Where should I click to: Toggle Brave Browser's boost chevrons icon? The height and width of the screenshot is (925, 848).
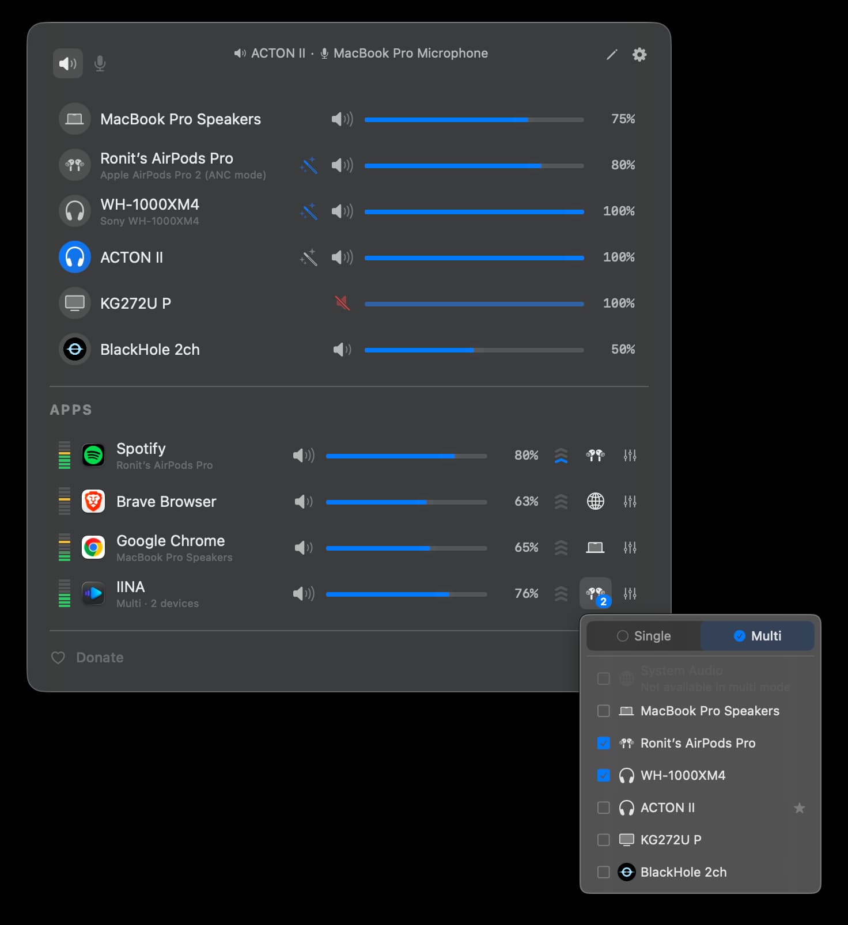(x=561, y=502)
